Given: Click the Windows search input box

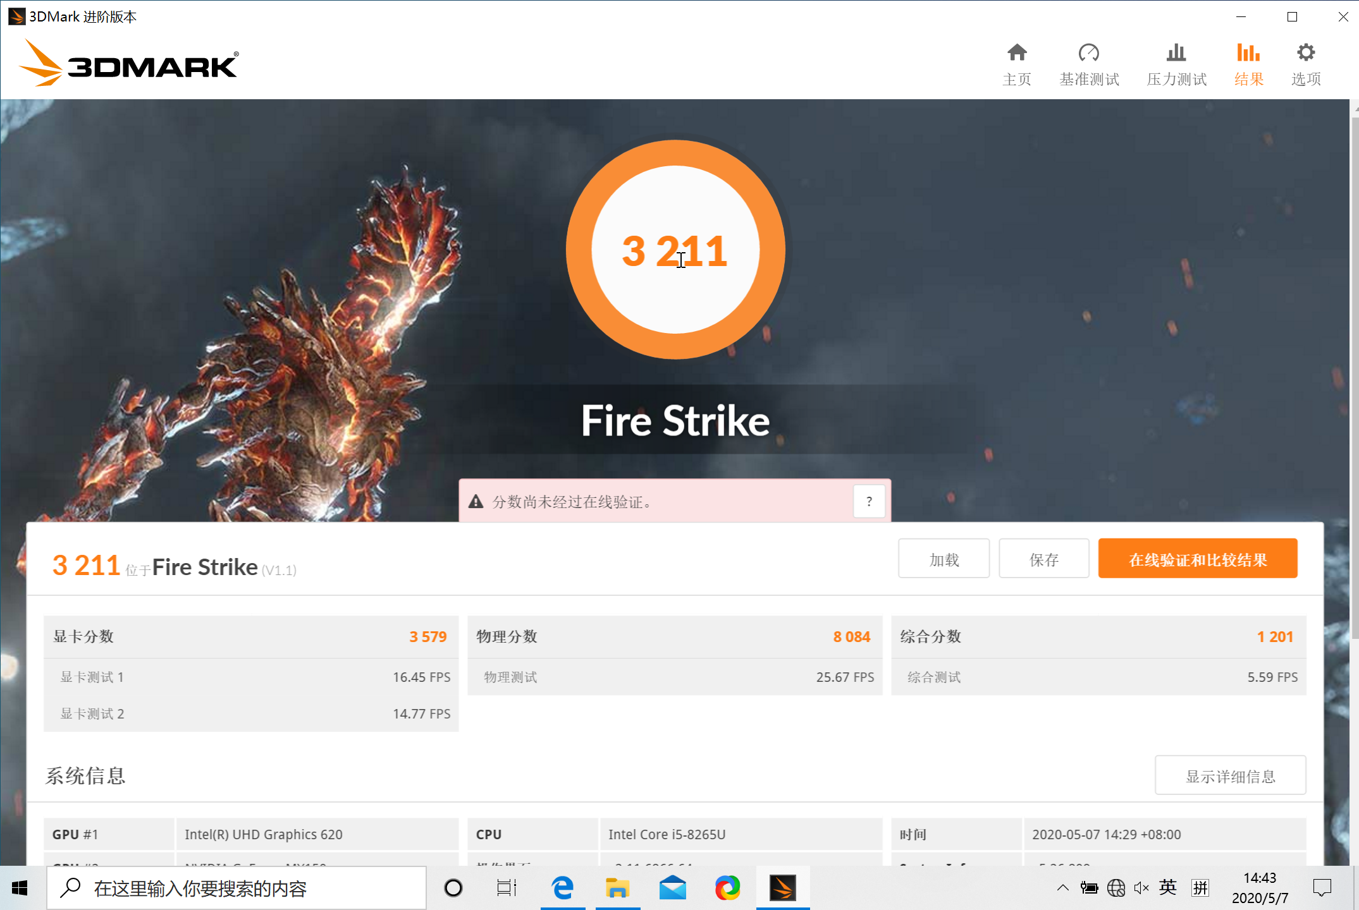Looking at the screenshot, I should pos(237,889).
